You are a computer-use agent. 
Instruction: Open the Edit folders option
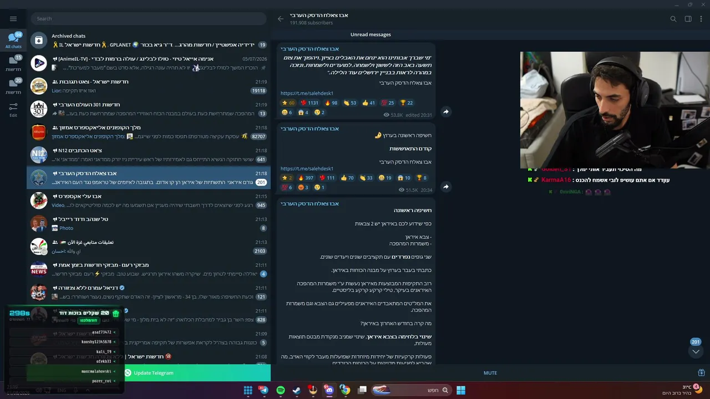pyautogui.click(x=13, y=109)
